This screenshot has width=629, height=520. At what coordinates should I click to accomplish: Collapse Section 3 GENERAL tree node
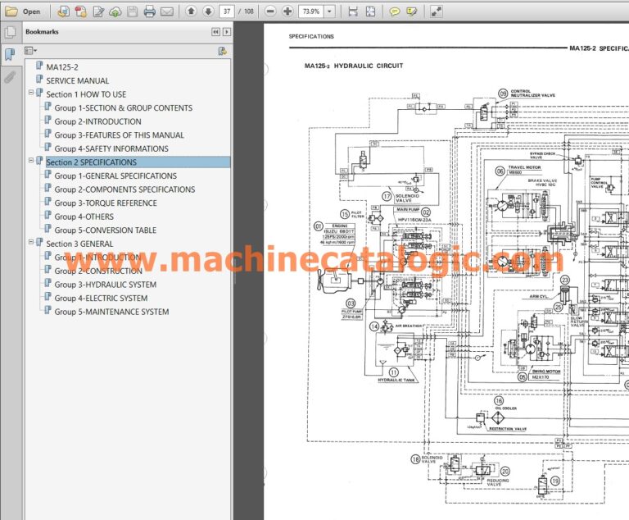(31, 242)
